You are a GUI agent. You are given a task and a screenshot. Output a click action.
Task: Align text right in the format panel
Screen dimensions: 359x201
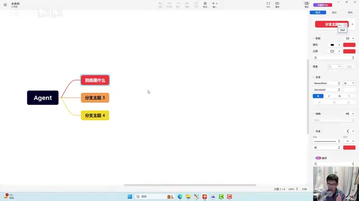pos(348,103)
